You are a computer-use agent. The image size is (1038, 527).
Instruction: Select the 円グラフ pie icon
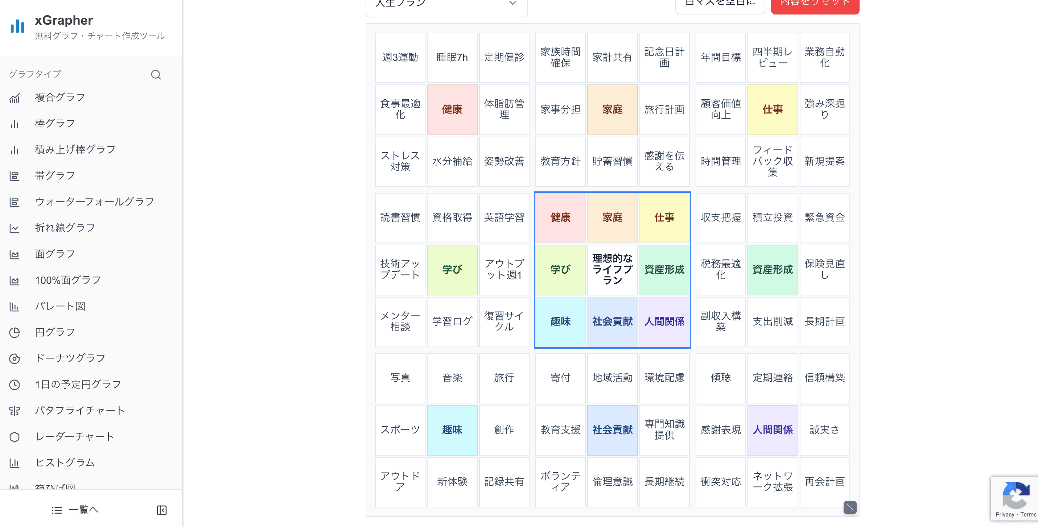[x=15, y=332]
